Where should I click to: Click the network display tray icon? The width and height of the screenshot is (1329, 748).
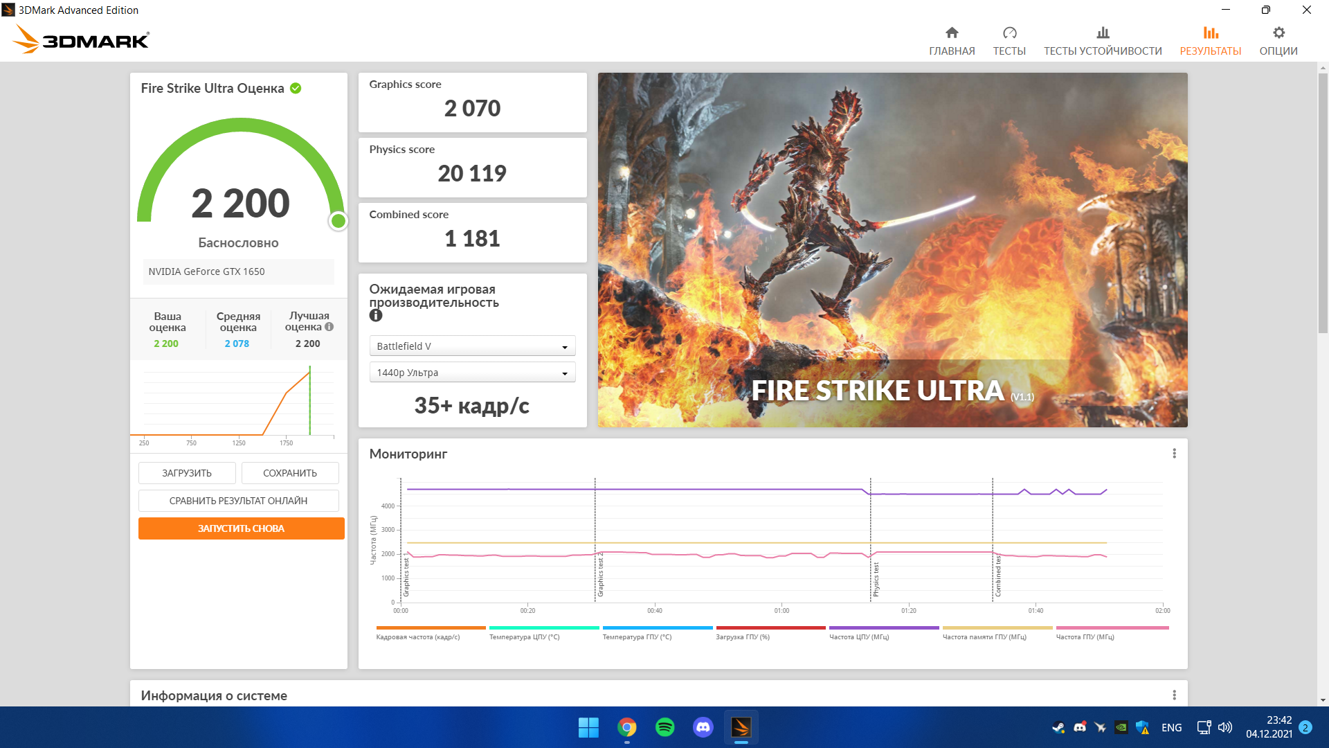click(1204, 727)
